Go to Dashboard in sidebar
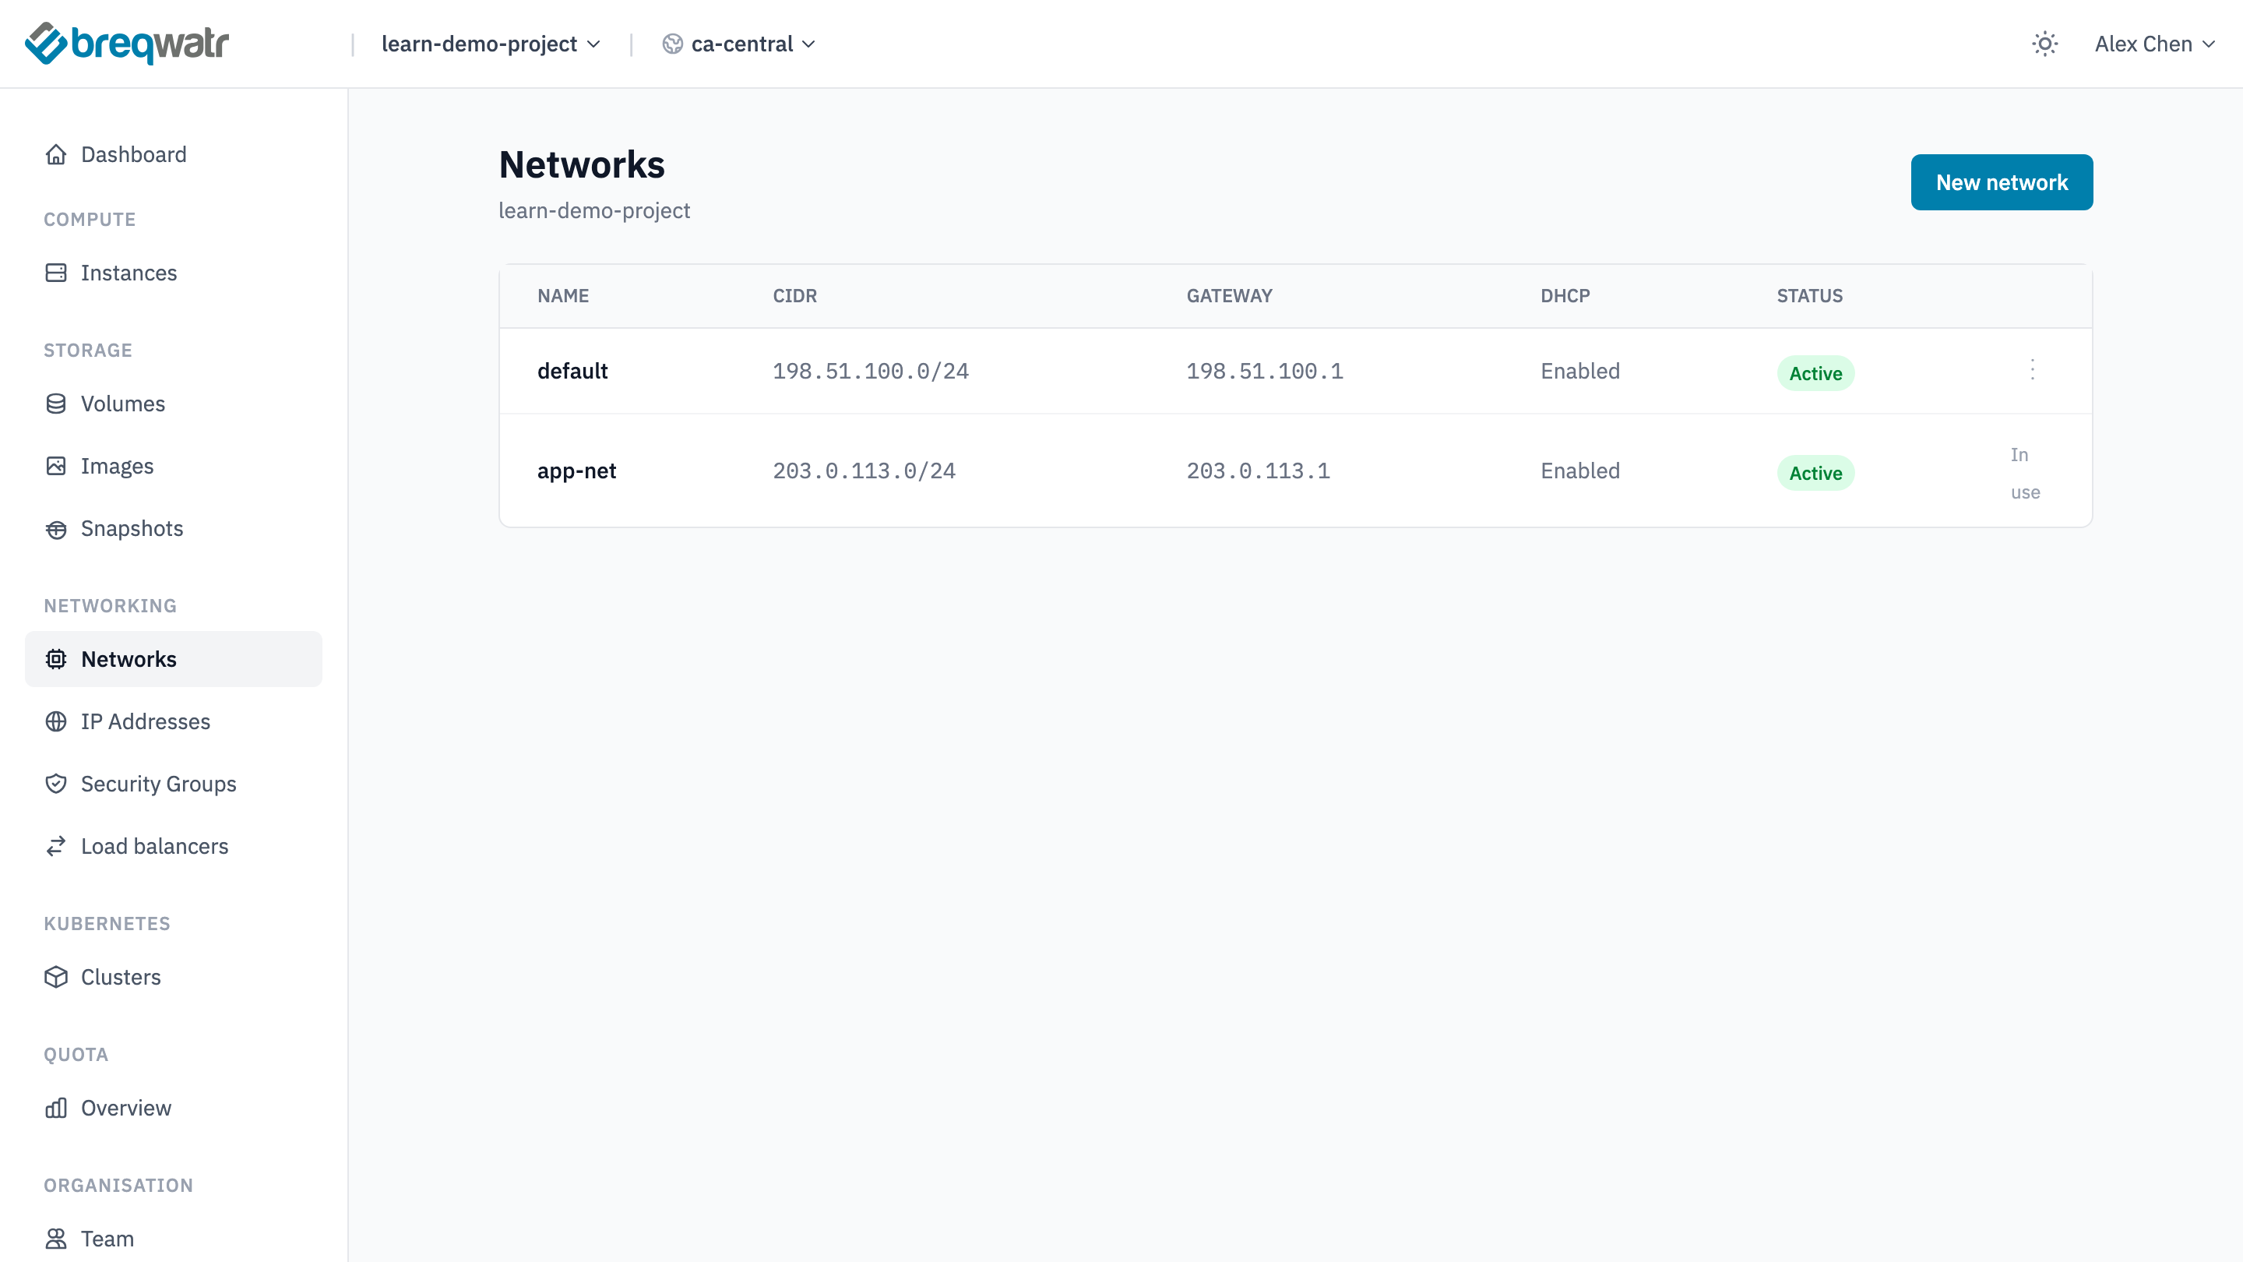This screenshot has width=2243, height=1262. coord(173,154)
